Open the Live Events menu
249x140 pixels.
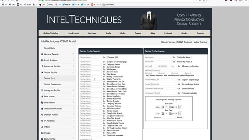(x=73, y=33)
